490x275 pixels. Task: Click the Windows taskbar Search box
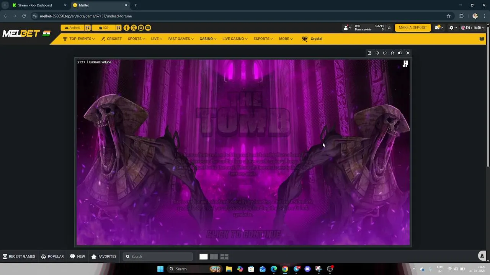pos(195,269)
